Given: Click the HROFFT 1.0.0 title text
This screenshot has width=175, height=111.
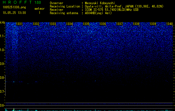Looking at the screenshot, I should click(x=22, y=2).
